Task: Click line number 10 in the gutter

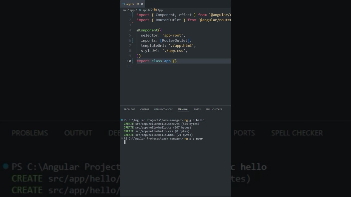Action: point(129,61)
